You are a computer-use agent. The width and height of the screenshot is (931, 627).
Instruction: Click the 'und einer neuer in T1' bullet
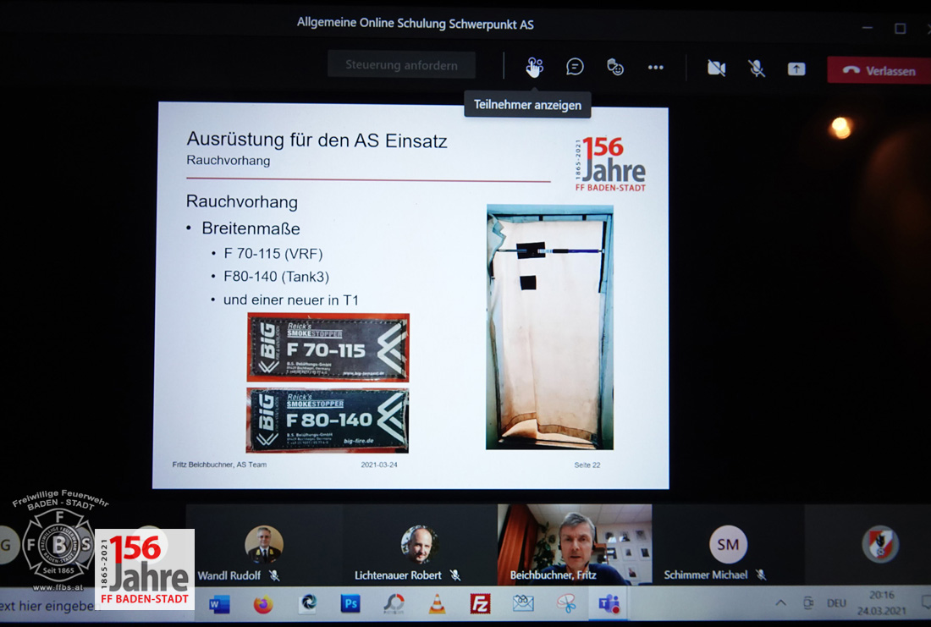[291, 300]
